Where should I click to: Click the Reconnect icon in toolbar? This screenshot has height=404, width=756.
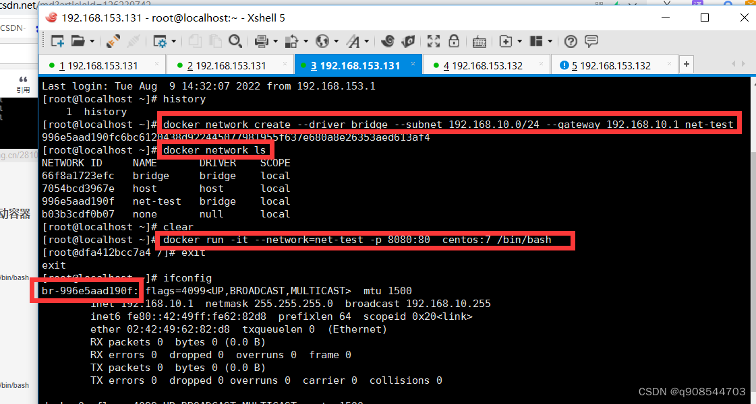(113, 42)
